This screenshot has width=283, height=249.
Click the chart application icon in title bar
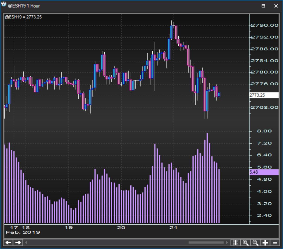pos(4,4)
